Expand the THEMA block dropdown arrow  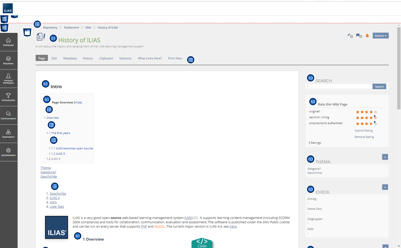click(385, 157)
